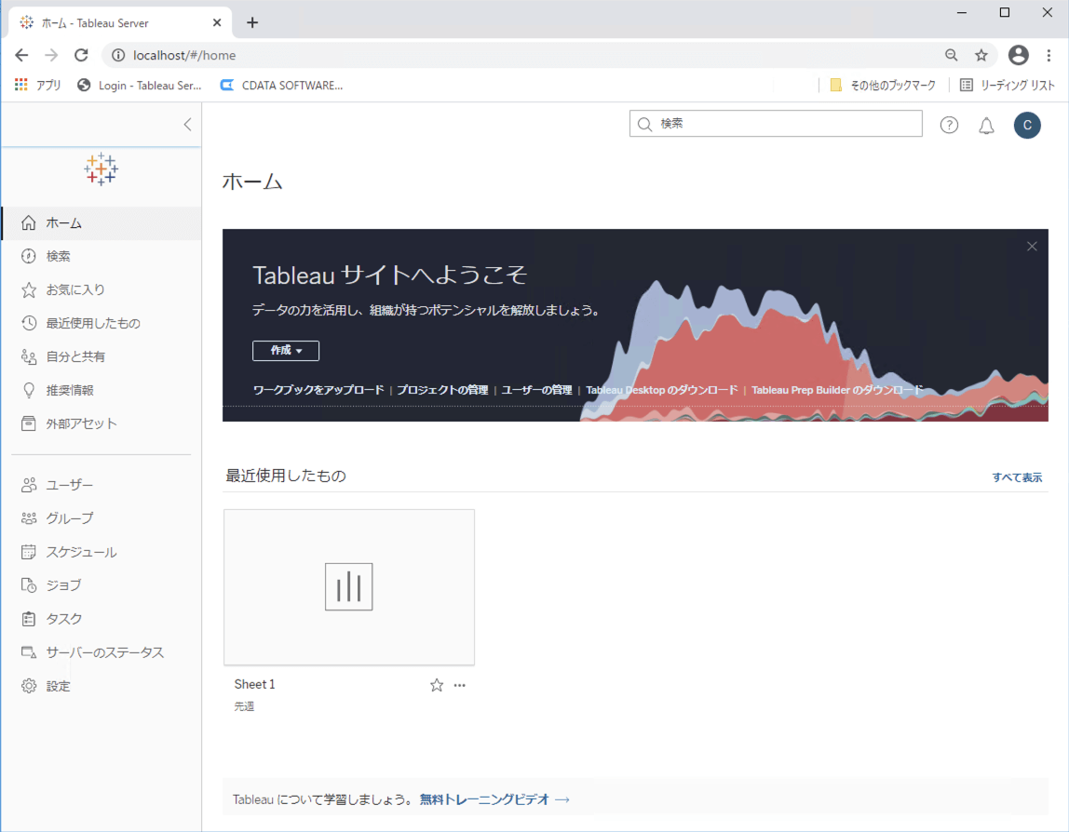Viewport: 1069px width, 832px height.
Task: Expand the 作成 dropdown button
Action: (286, 350)
